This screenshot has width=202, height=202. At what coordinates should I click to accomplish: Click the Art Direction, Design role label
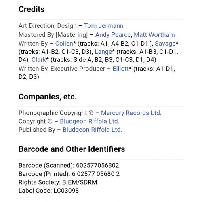48,26
